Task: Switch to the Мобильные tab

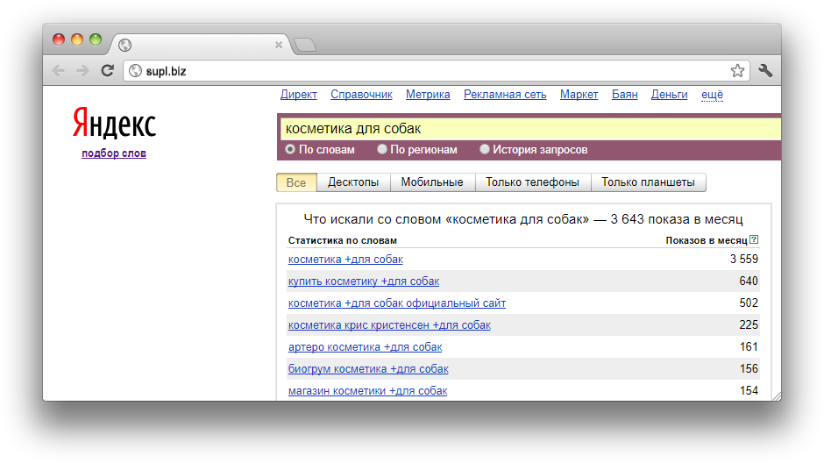Action: pos(432,182)
